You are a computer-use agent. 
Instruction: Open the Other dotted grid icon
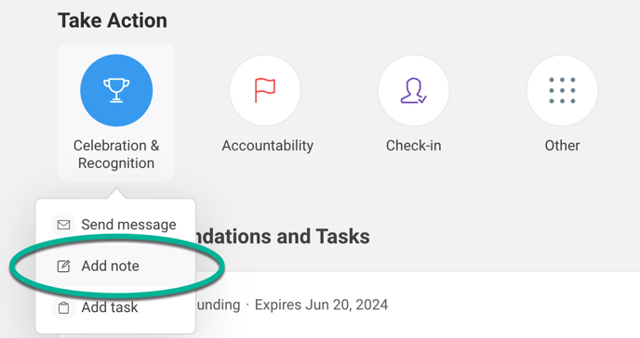[x=562, y=90]
